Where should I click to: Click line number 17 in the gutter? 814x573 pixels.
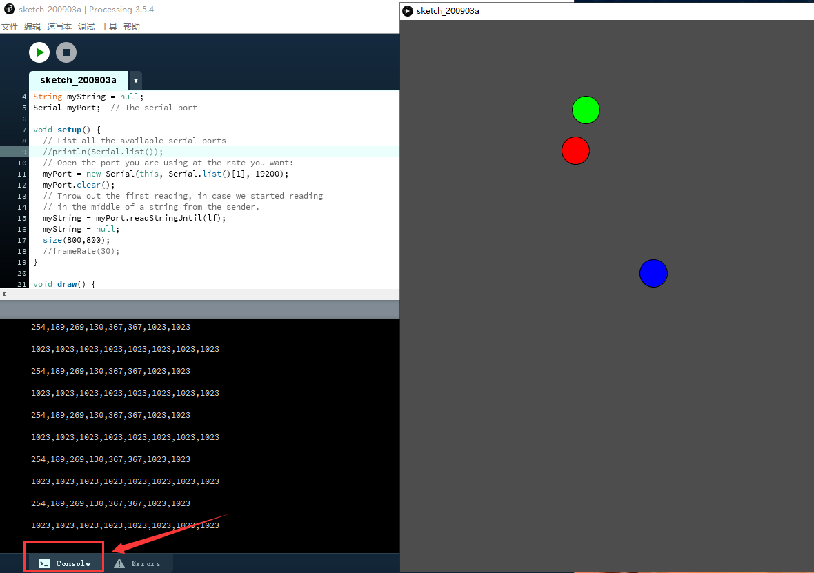pyautogui.click(x=22, y=241)
